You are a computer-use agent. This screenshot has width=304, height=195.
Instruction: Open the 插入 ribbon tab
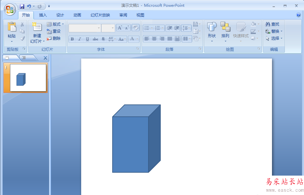tap(43, 15)
